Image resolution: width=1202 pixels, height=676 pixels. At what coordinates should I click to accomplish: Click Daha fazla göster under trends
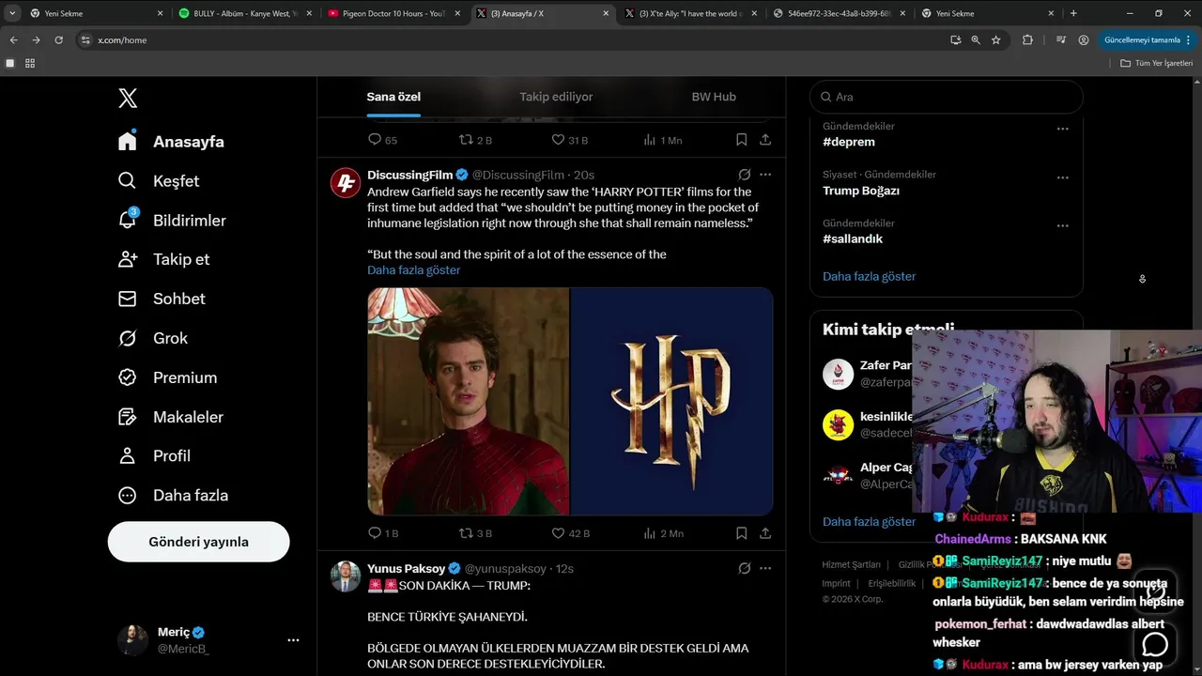870,276
